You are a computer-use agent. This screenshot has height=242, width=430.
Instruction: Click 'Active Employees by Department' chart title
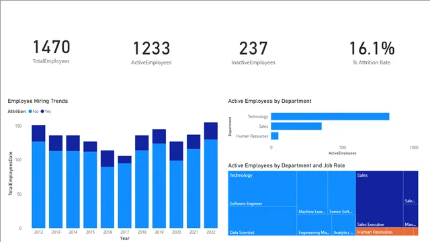269,101
